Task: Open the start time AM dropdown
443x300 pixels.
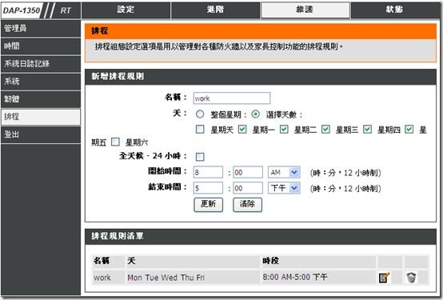Action: click(x=284, y=172)
